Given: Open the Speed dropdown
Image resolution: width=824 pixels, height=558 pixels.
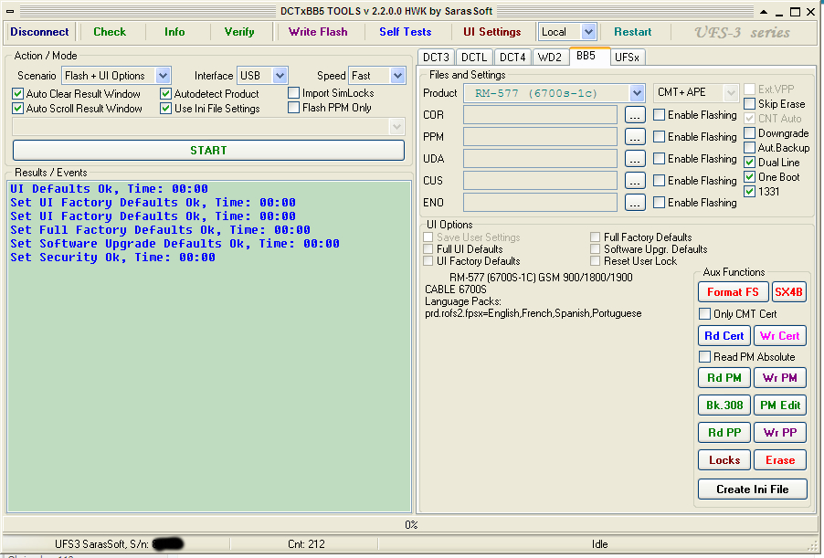Looking at the screenshot, I should point(397,76).
